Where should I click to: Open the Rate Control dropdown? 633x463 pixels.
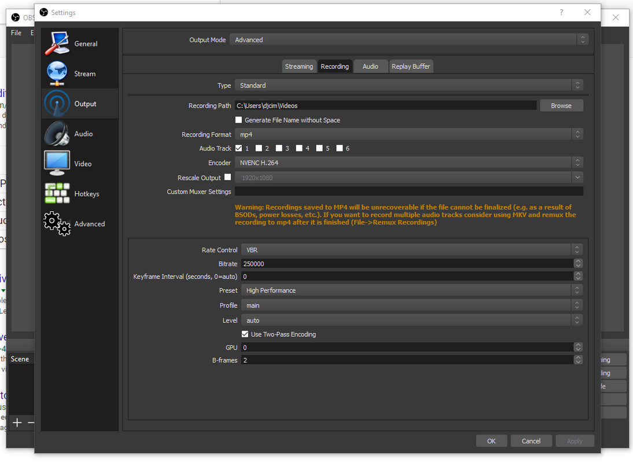pyautogui.click(x=412, y=250)
